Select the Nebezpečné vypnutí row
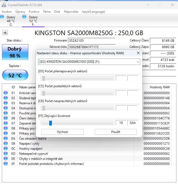 pyautogui.click(x=87, y=153)
